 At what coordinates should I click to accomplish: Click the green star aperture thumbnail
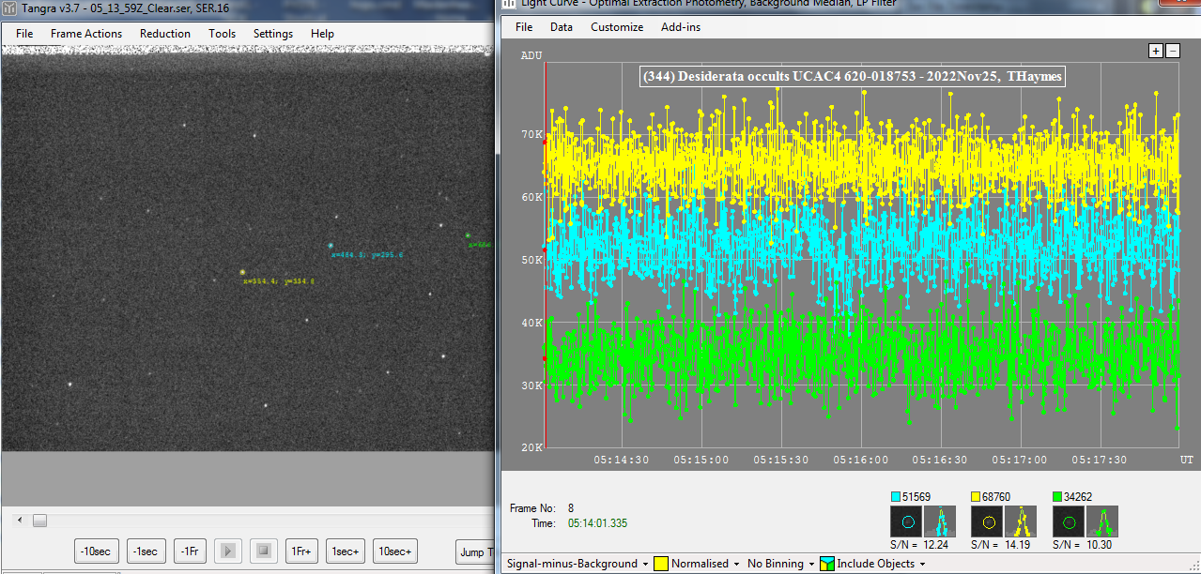coord(1069,521)
